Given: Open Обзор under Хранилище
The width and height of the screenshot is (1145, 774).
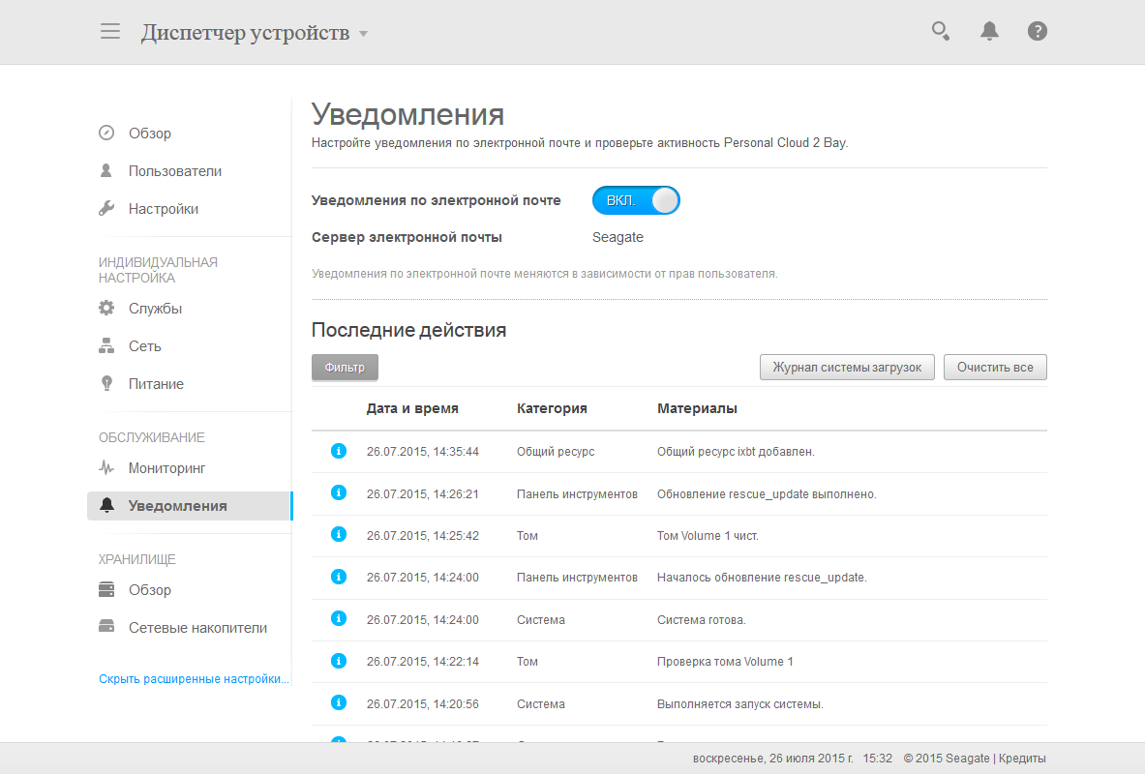Looking at the screenshot, I should click(150, 590).
